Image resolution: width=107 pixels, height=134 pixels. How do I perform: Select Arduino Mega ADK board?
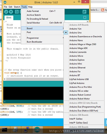point(84,48)
